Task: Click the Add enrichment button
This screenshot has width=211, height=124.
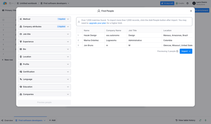Action: [x=202, y=10]
